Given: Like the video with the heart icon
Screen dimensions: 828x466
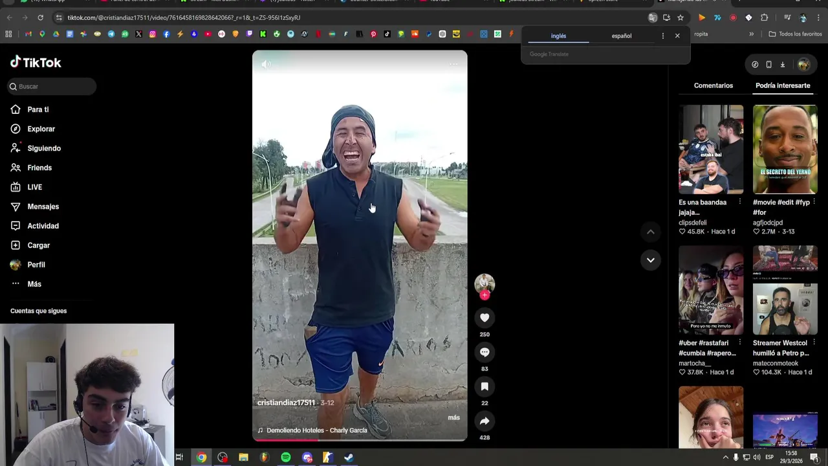Looking at the screenshot, I should (485, 318).
